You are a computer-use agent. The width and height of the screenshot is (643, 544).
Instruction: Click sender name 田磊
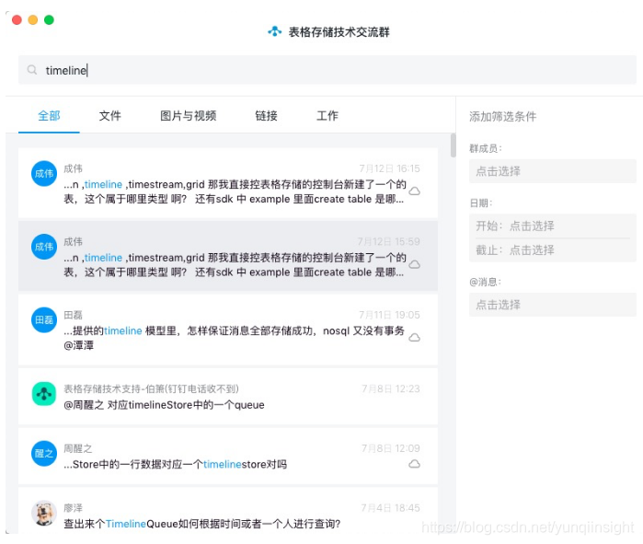73,315
